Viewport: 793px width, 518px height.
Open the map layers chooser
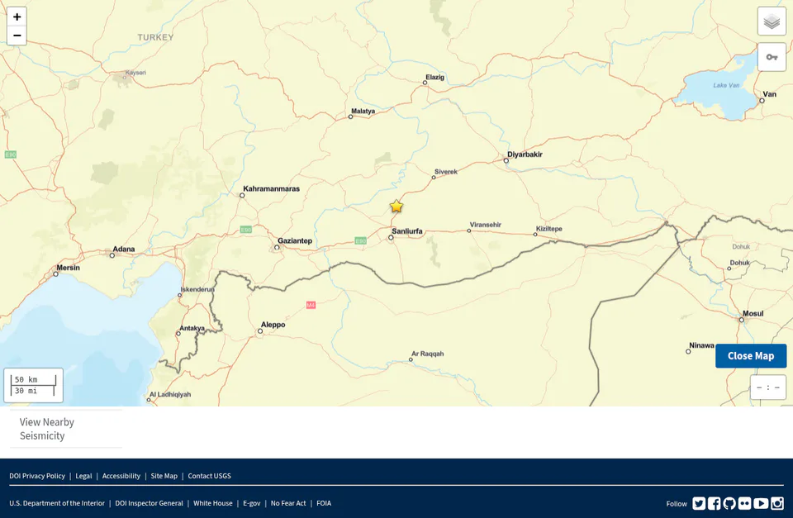(x=772, y=21)
